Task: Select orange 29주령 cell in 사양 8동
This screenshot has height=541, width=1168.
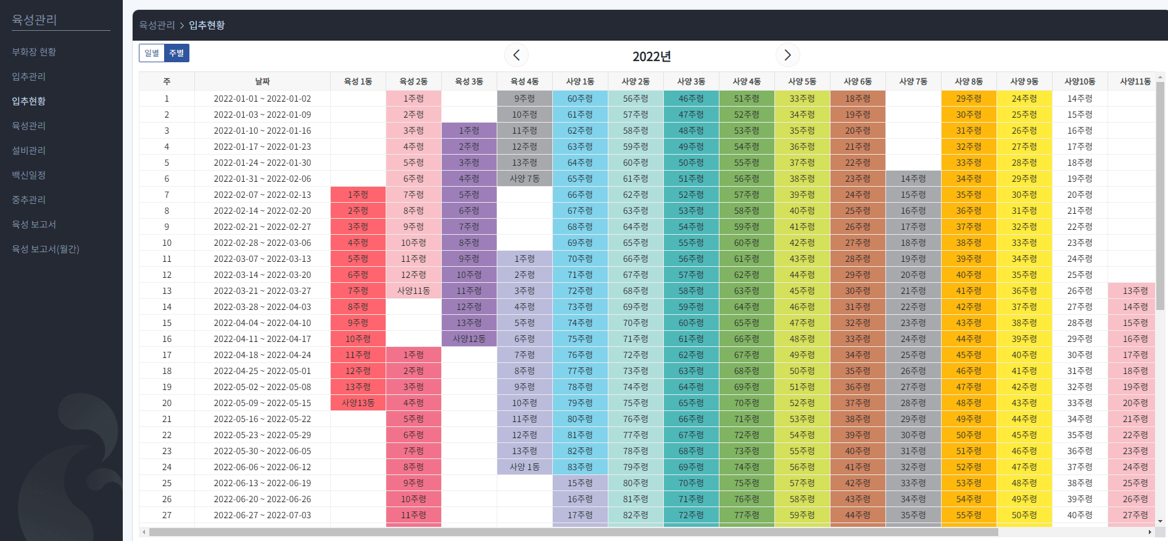Action: [x=969, y=99]
